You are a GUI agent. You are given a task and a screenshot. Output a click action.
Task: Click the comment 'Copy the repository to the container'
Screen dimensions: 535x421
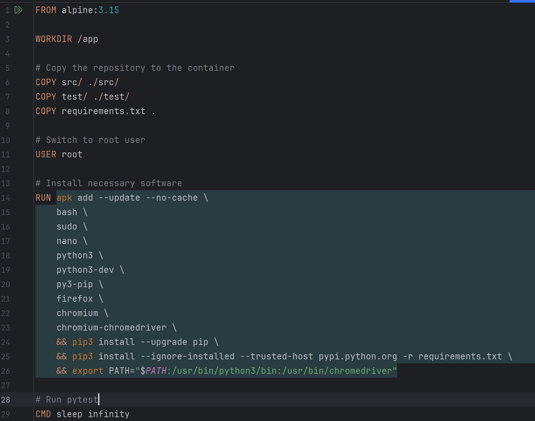[x=135, y=68]
